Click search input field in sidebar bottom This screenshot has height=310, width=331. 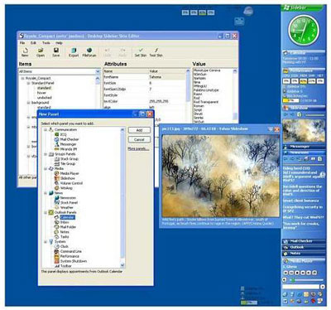[x=300, y=287]
